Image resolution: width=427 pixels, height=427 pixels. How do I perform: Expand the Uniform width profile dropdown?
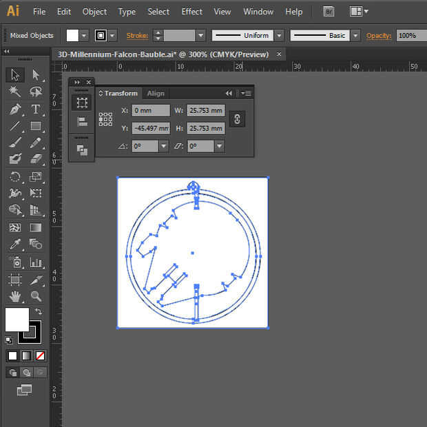[278, 35]
